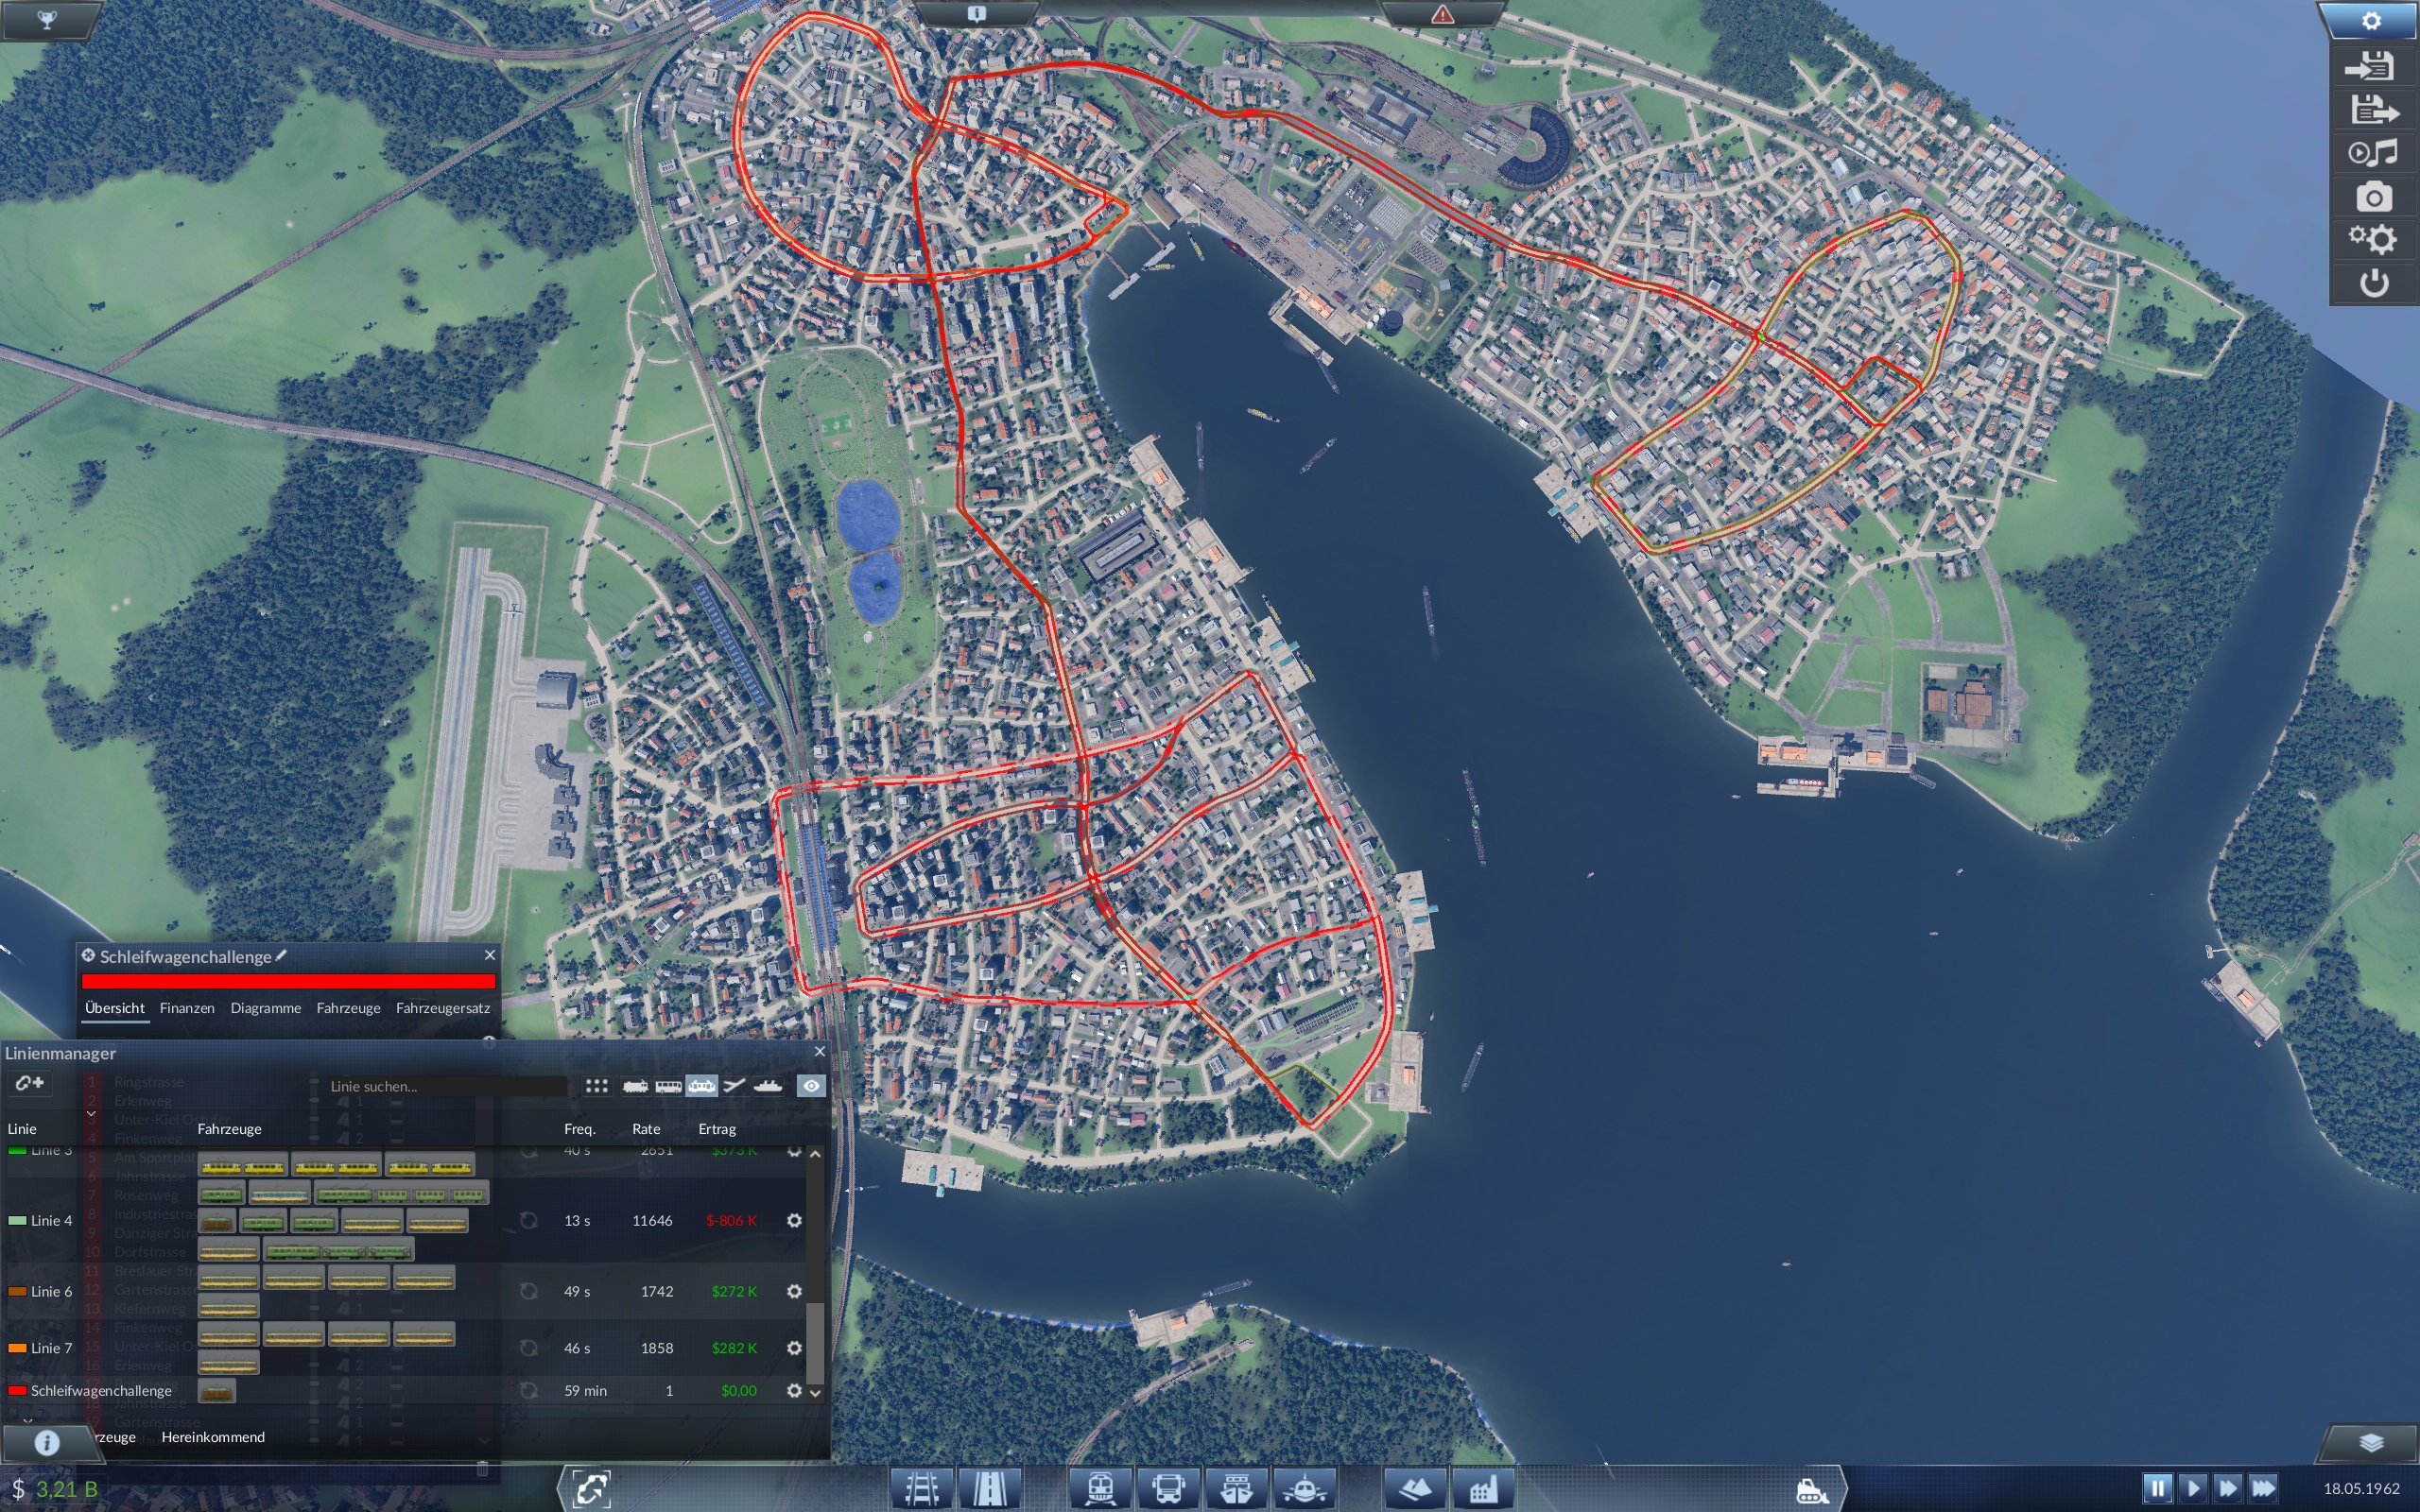
Task: Open the industry and town build menu
Action: (1482, 1489)
